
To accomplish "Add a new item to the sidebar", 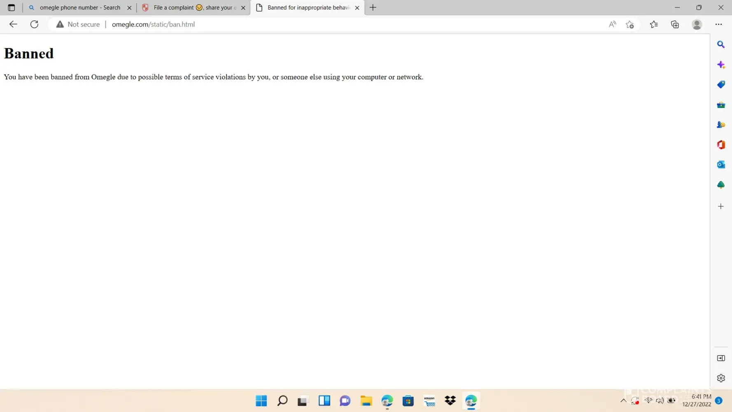I will tap(721, 206).
